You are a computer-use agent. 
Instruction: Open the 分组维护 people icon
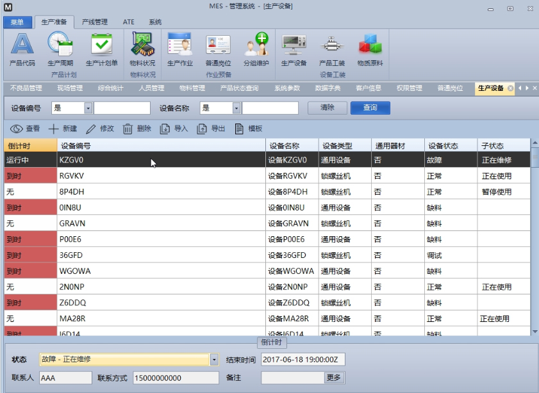pos(256,44)
